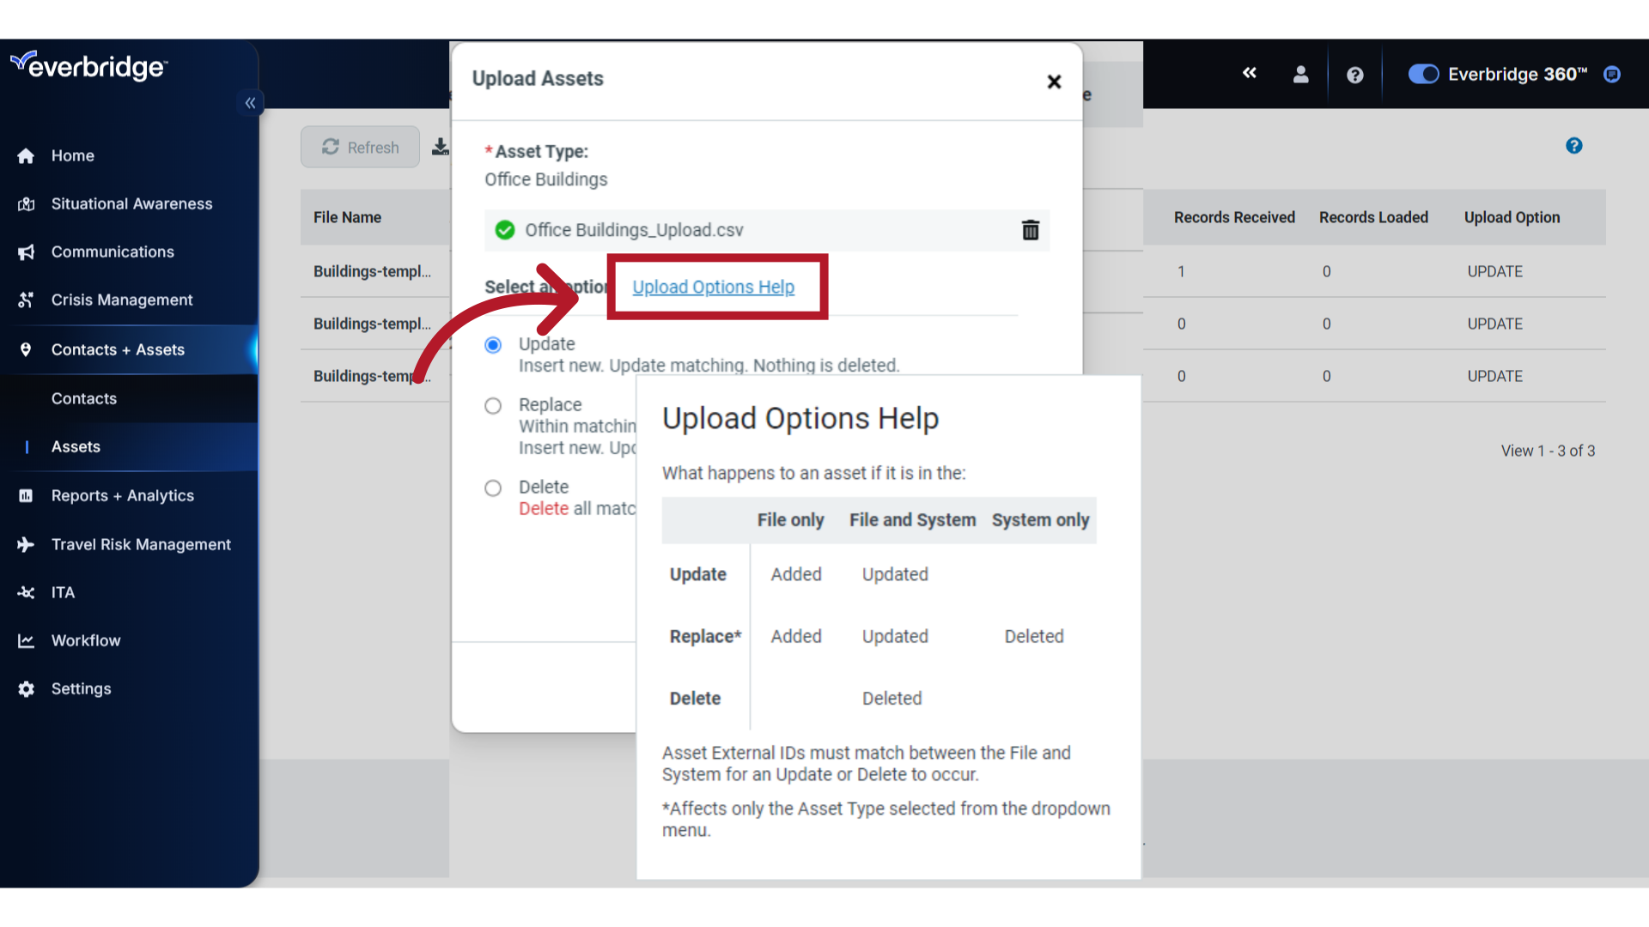This screenshot has width=1649, height=927.
Task: Go to Crisis Management
Action: coord(121,300)
